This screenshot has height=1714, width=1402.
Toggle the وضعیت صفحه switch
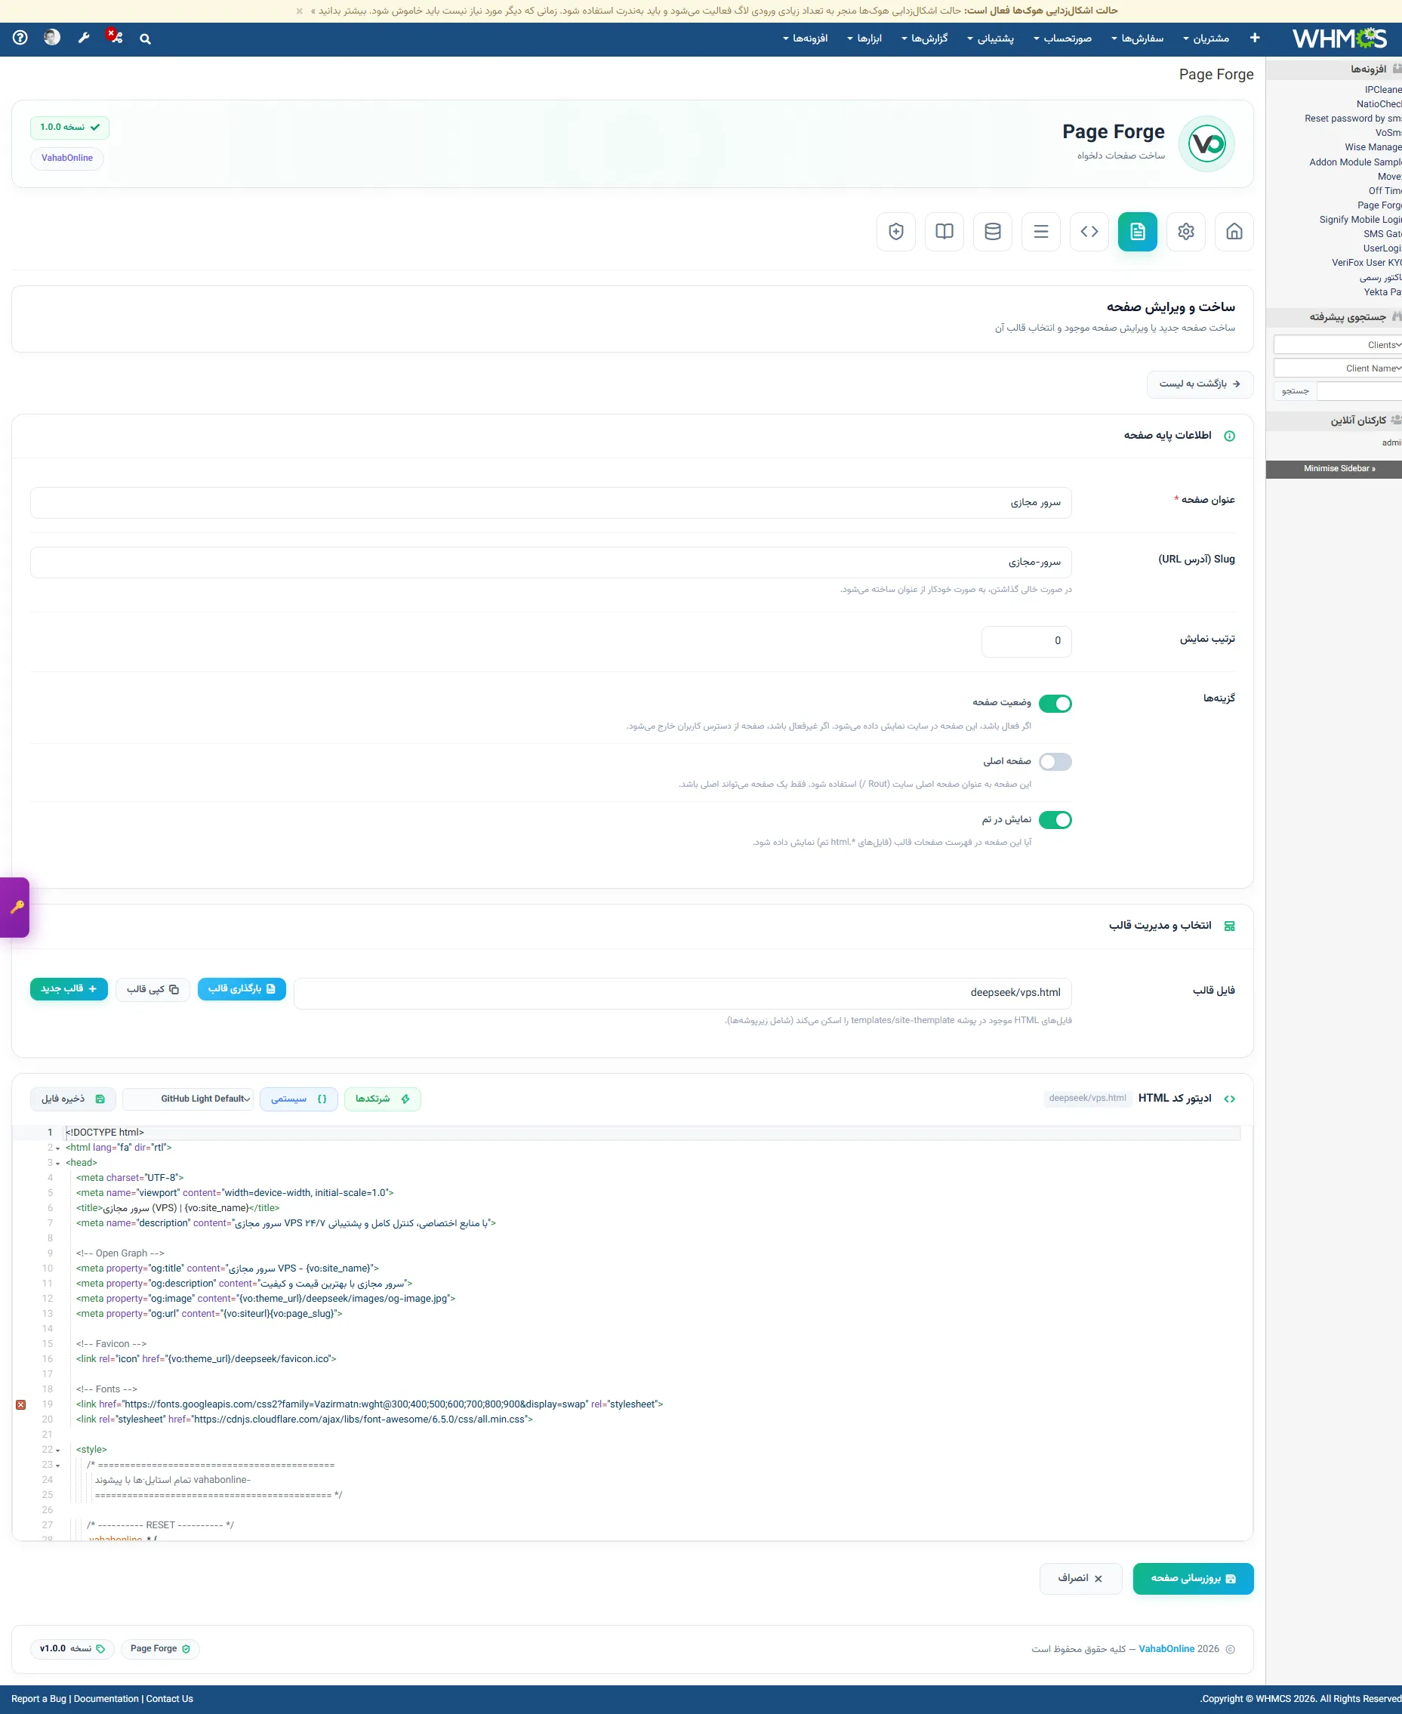(1054, 704)
